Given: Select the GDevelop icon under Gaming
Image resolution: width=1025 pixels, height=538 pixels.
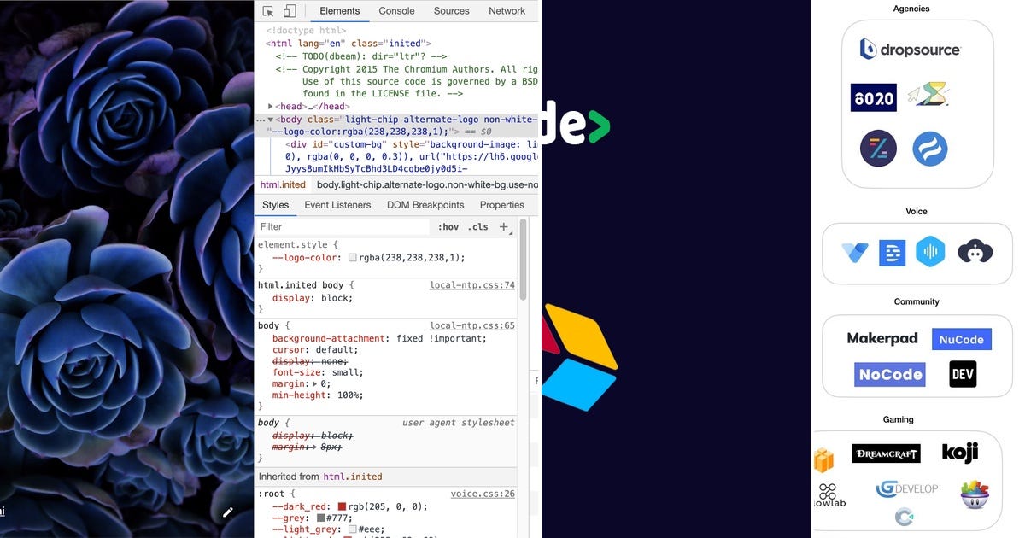Looking at the screenshot, I should click(907, 488).
